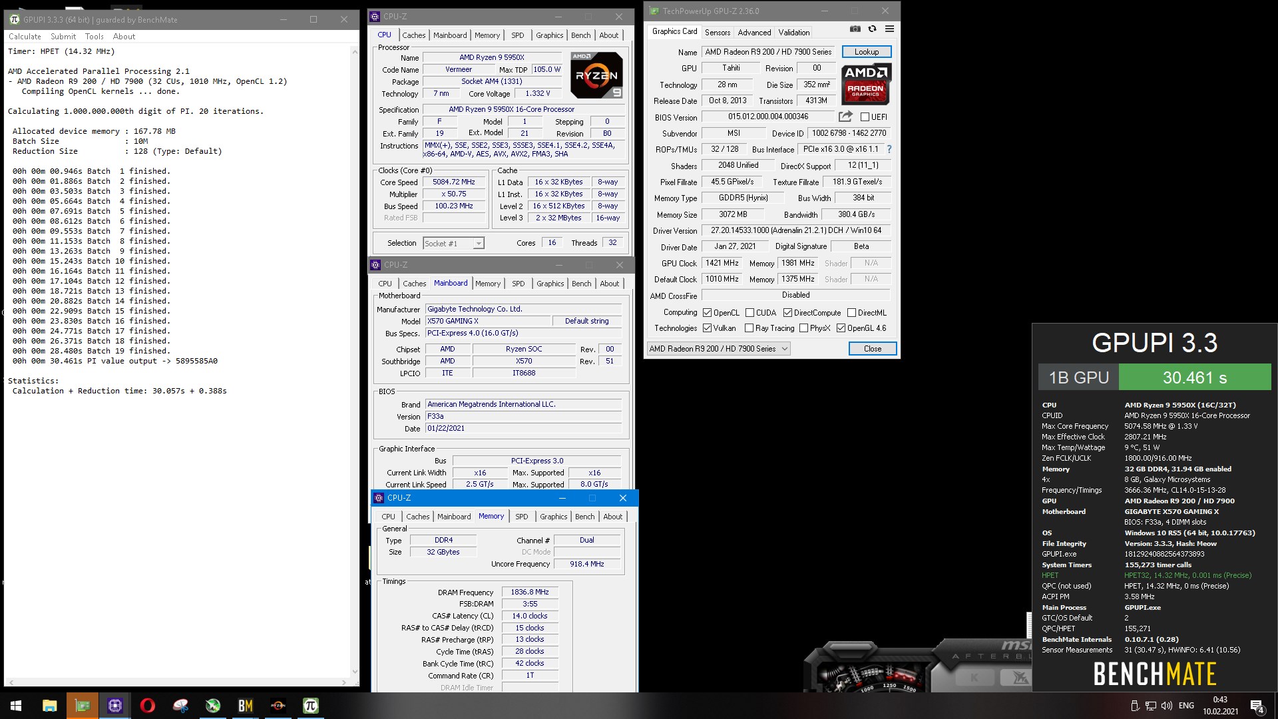Click network tray icon
This screenshot has width=1278, height=719.
point(1151,706)
